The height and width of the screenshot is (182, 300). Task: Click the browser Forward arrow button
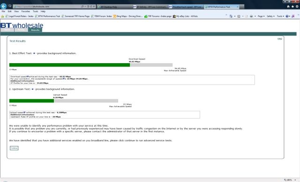click(9, 6)
